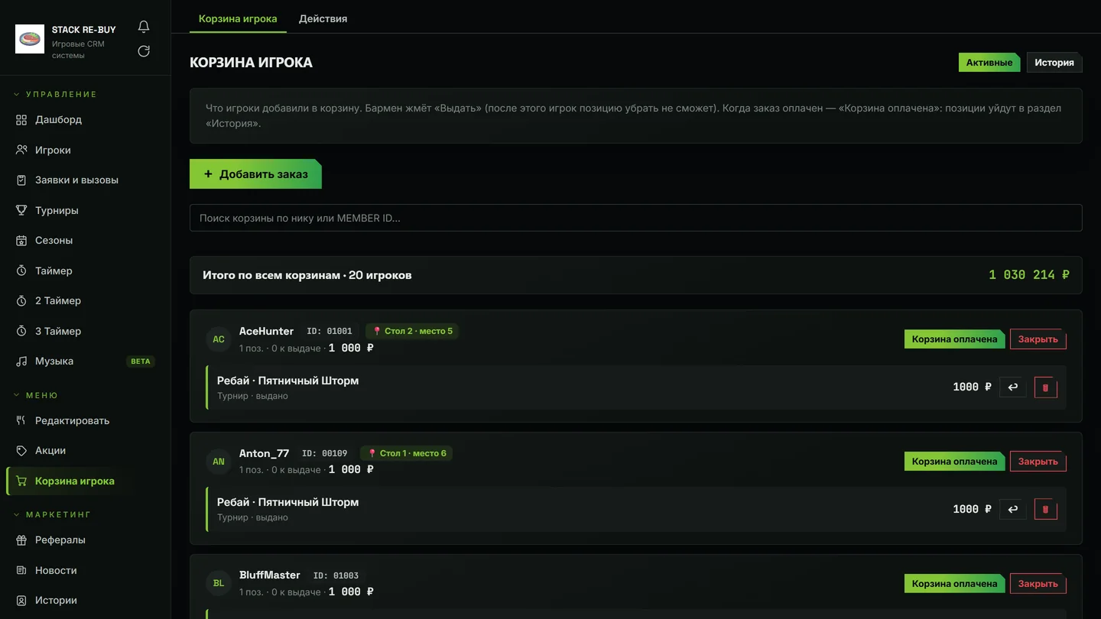
Task: Show Активные carts
Action: point(989,63)
